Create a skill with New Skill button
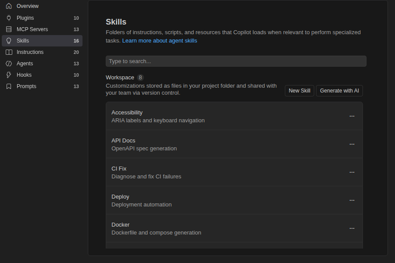The height and width of the screenshot is (263, 395). [x=299, y=91]
